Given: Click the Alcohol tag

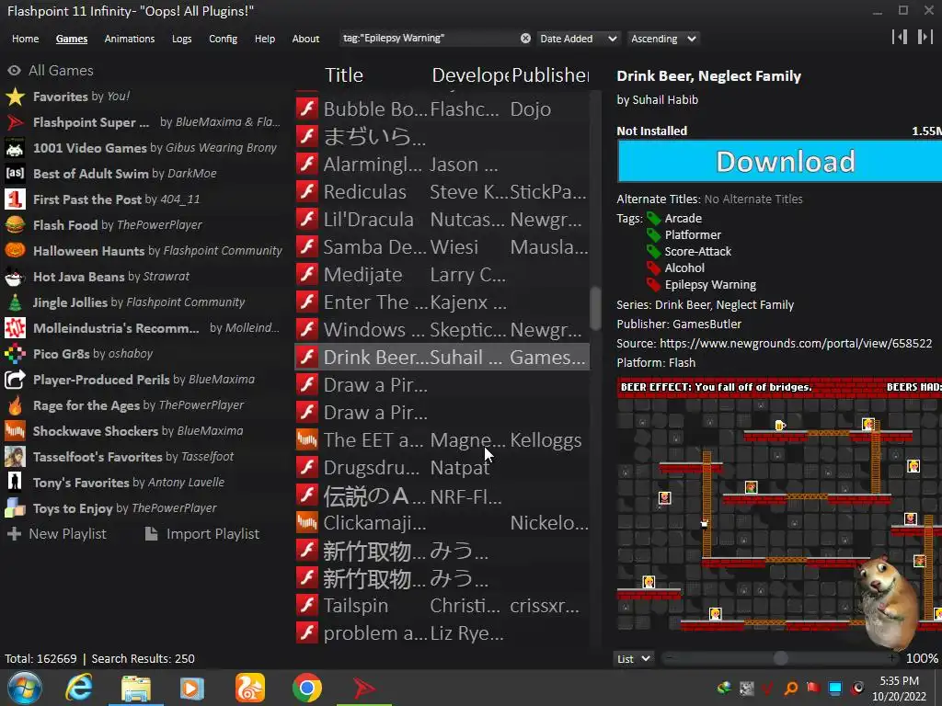Looking at the screenshot, I should (x=684, y=268).
